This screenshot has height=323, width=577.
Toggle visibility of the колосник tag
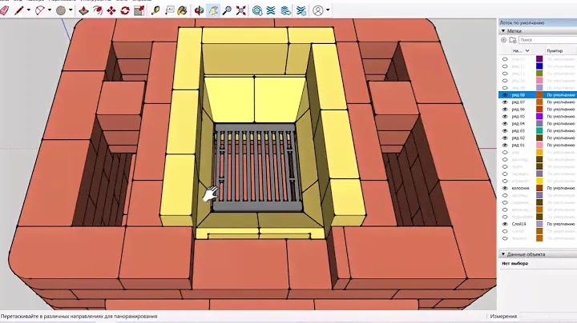pyautogui.click(x=505, y=188)
